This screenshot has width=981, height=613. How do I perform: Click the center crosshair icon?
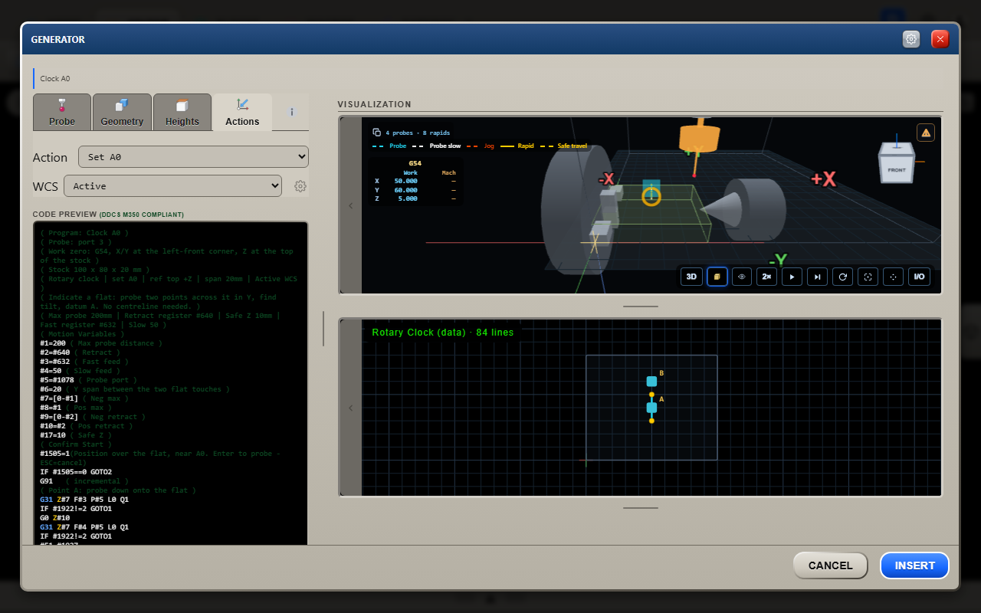point(893,277)
